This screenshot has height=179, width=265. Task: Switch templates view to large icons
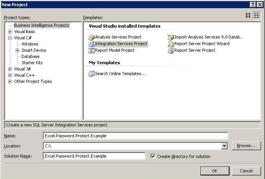point(248,16)
